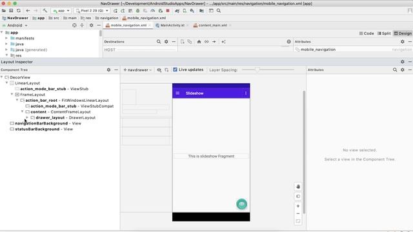Click the hamburger menu in device preview
The width and height of the screenshot is (413, 232).
(x=177, y=93)
